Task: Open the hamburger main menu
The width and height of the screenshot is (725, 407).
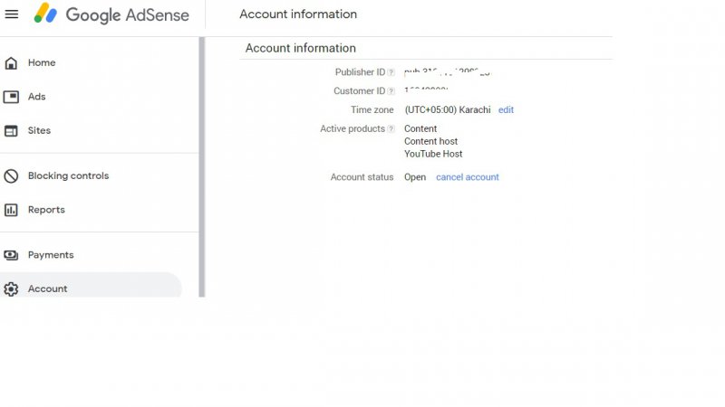Action: pos(12,14)
